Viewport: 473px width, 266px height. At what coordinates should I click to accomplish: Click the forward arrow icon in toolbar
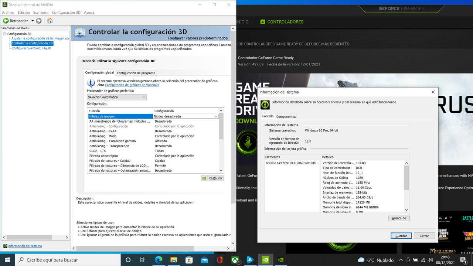pos(39,21)
